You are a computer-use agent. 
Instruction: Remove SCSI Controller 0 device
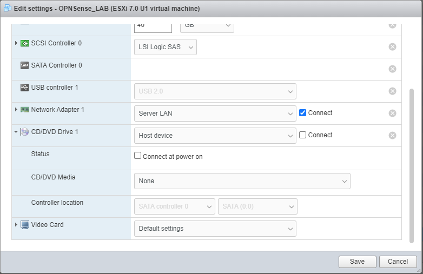(392, 47)
